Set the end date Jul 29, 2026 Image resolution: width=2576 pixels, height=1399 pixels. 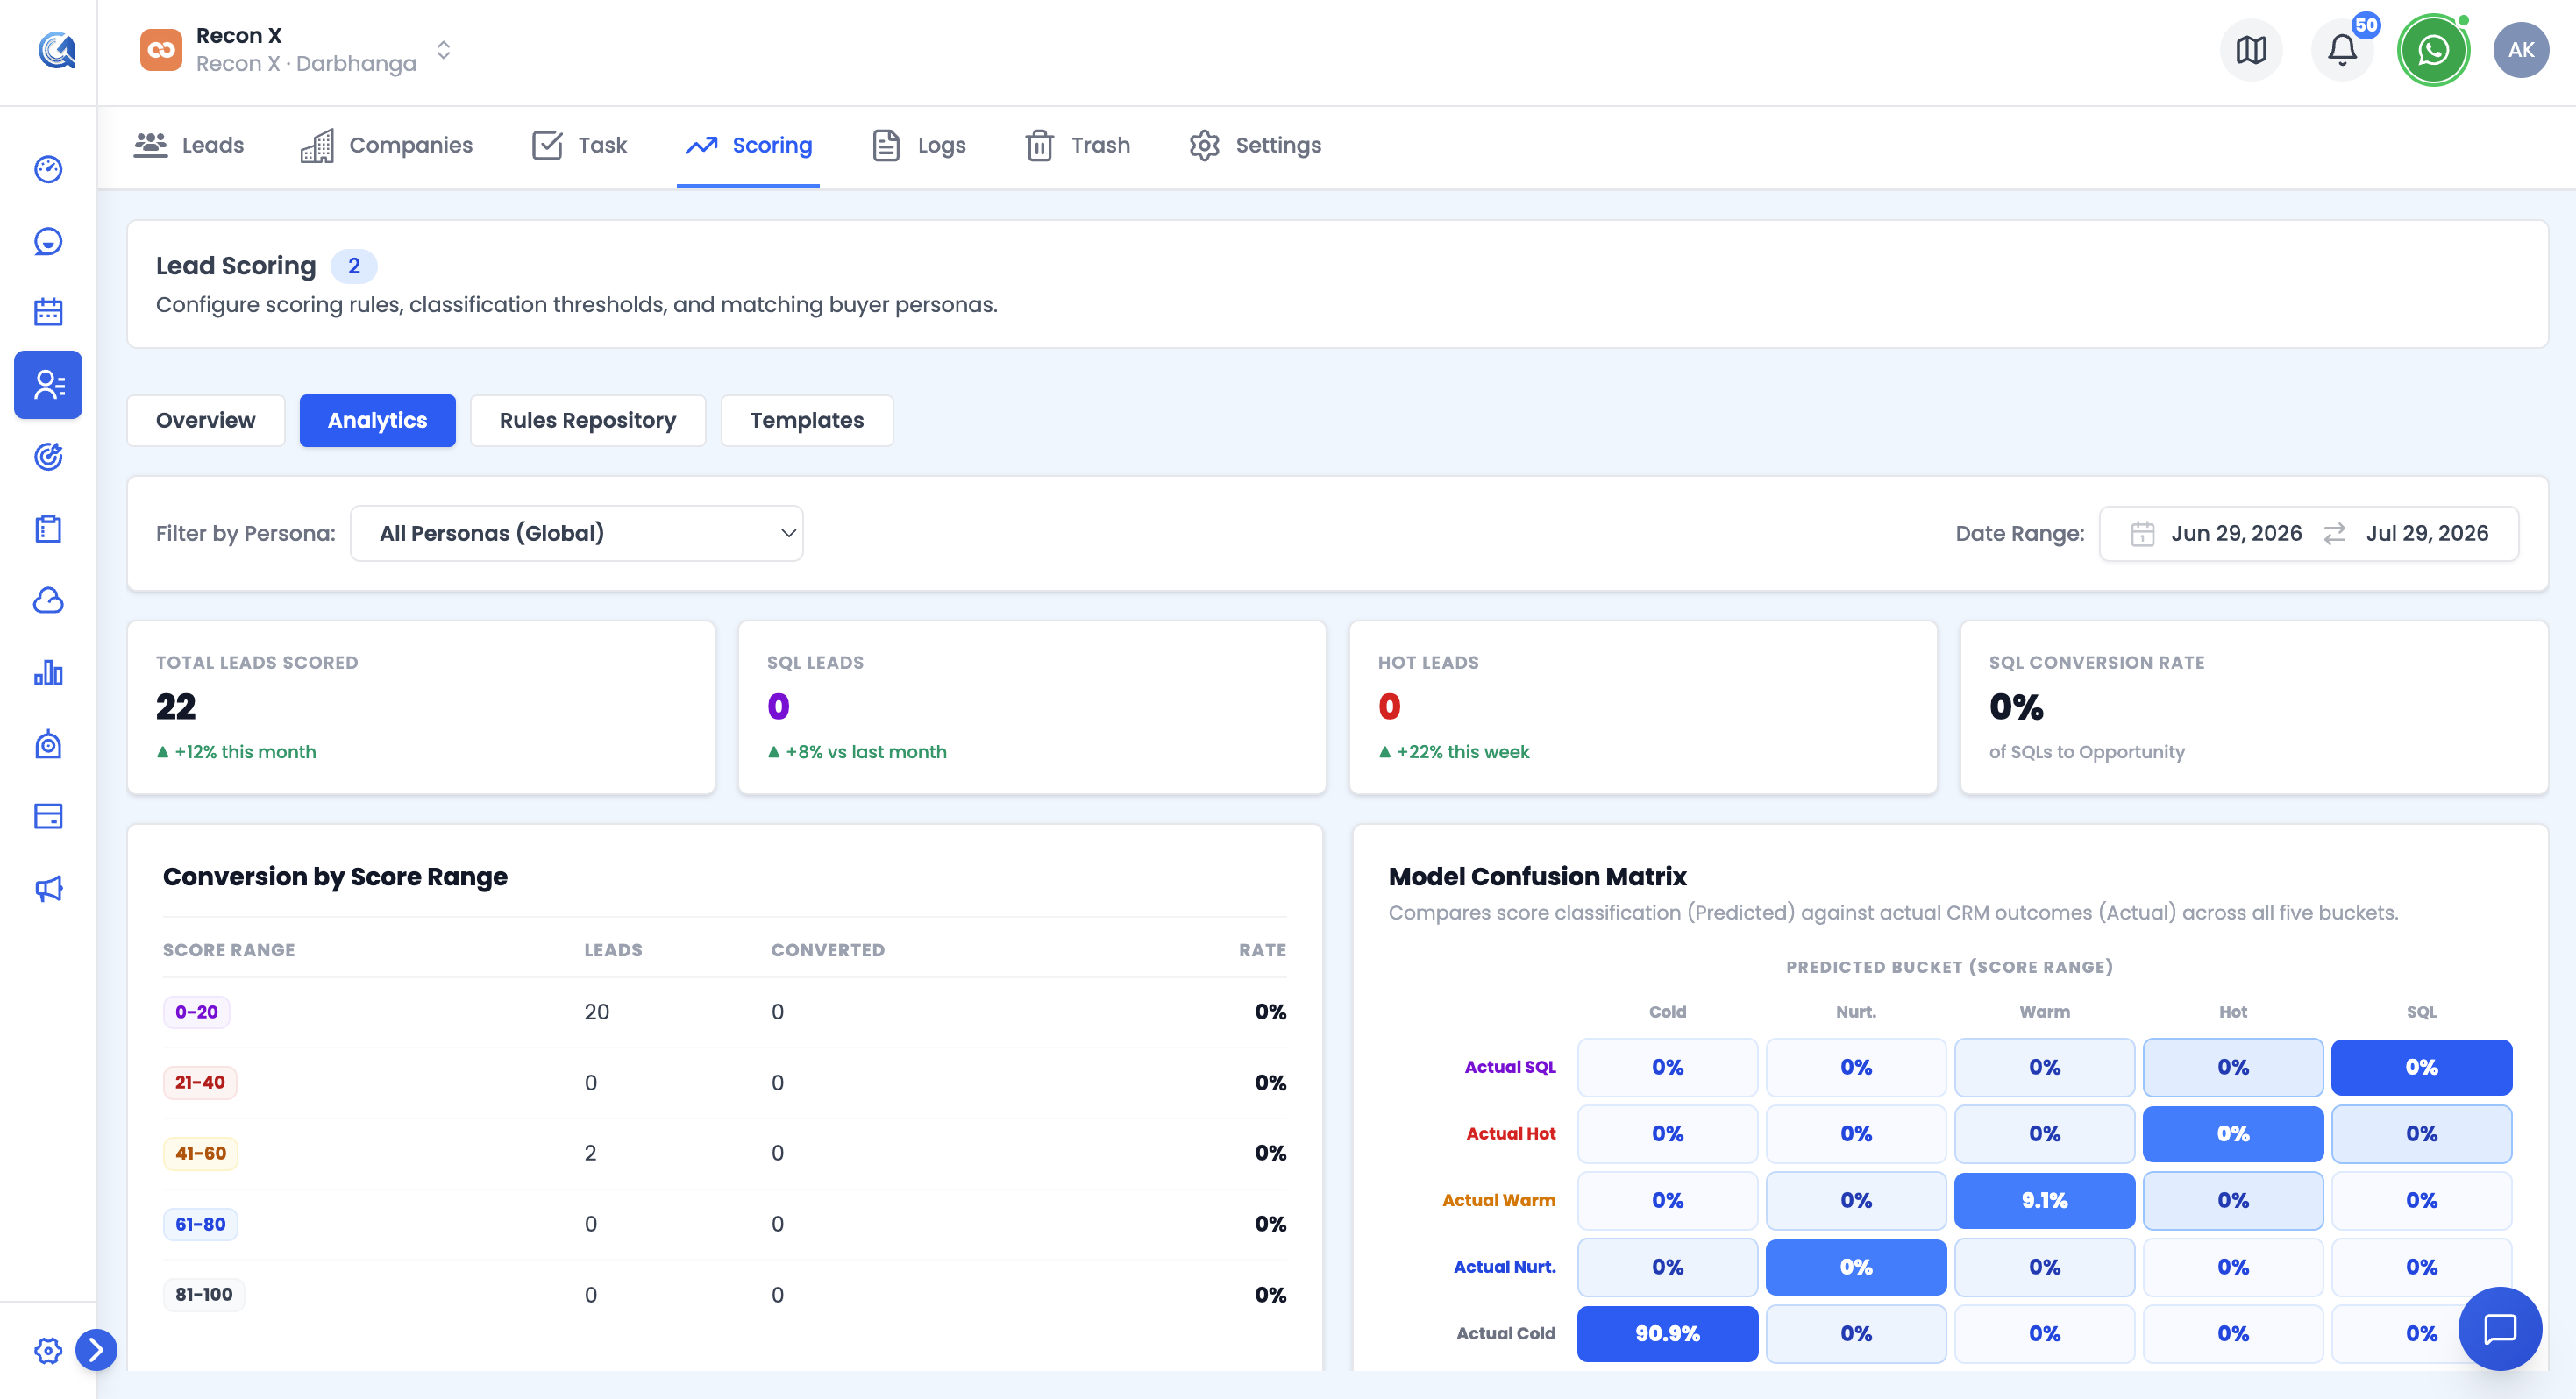(2427, 533)
